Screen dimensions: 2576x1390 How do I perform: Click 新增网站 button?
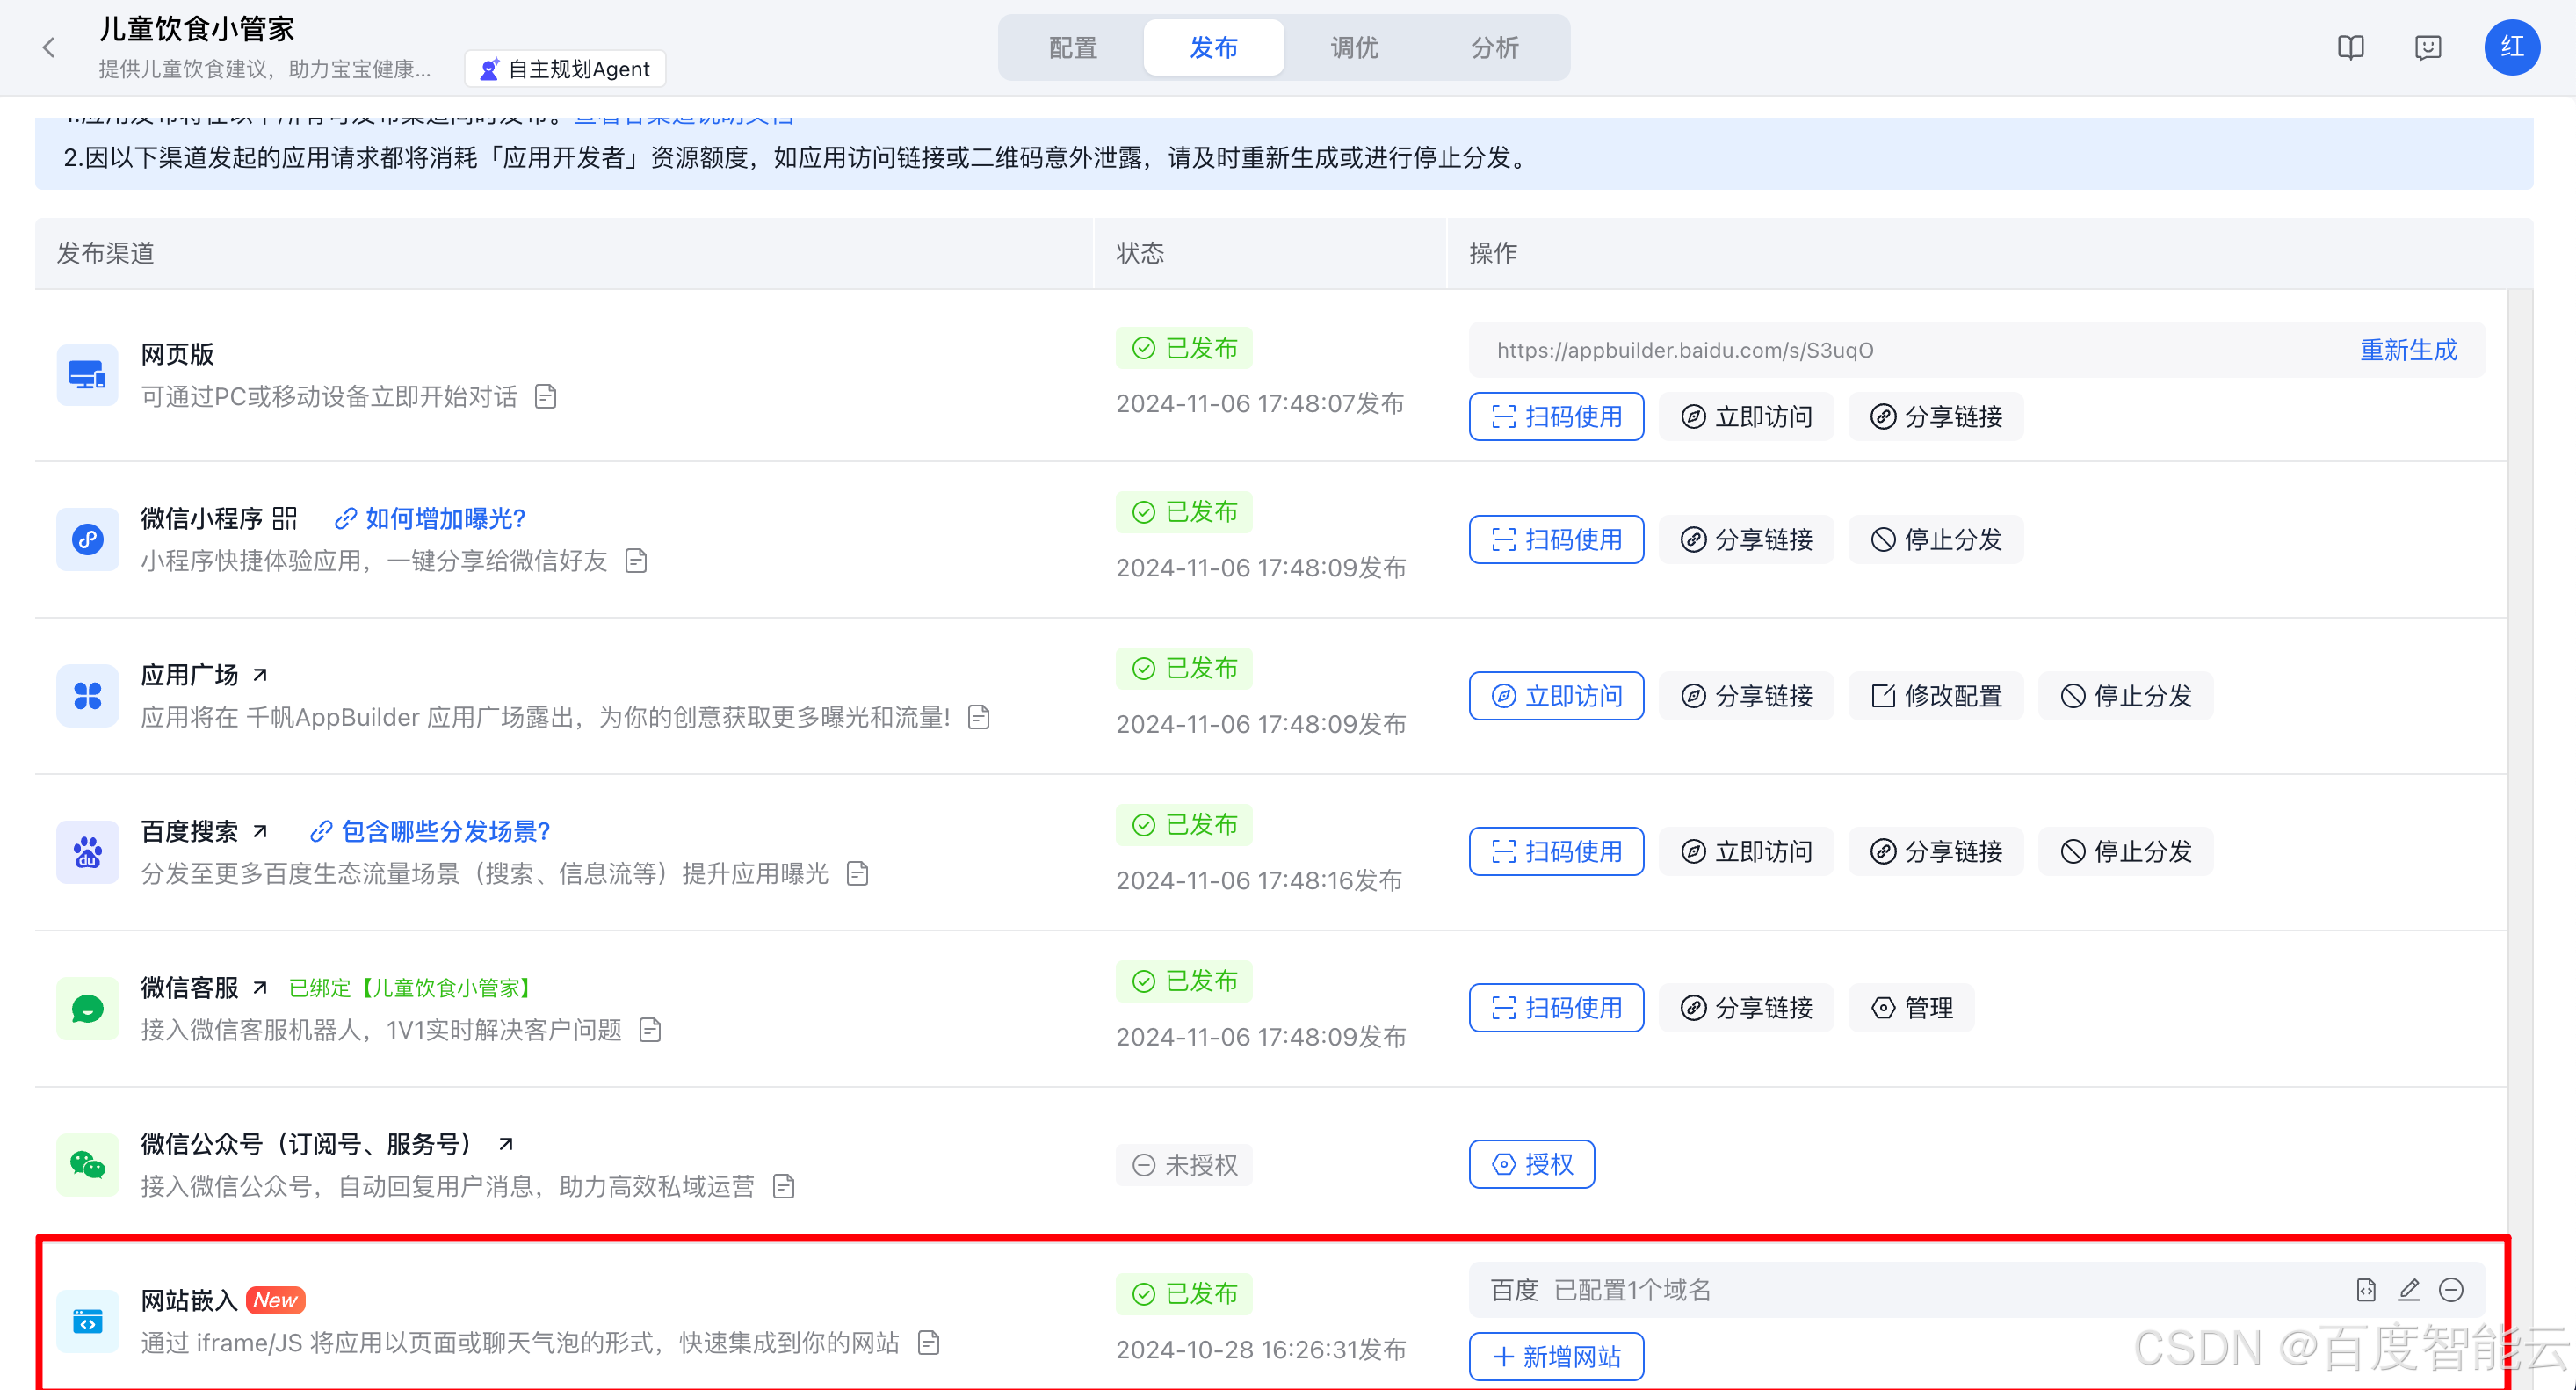(x=1556, y=1356)
